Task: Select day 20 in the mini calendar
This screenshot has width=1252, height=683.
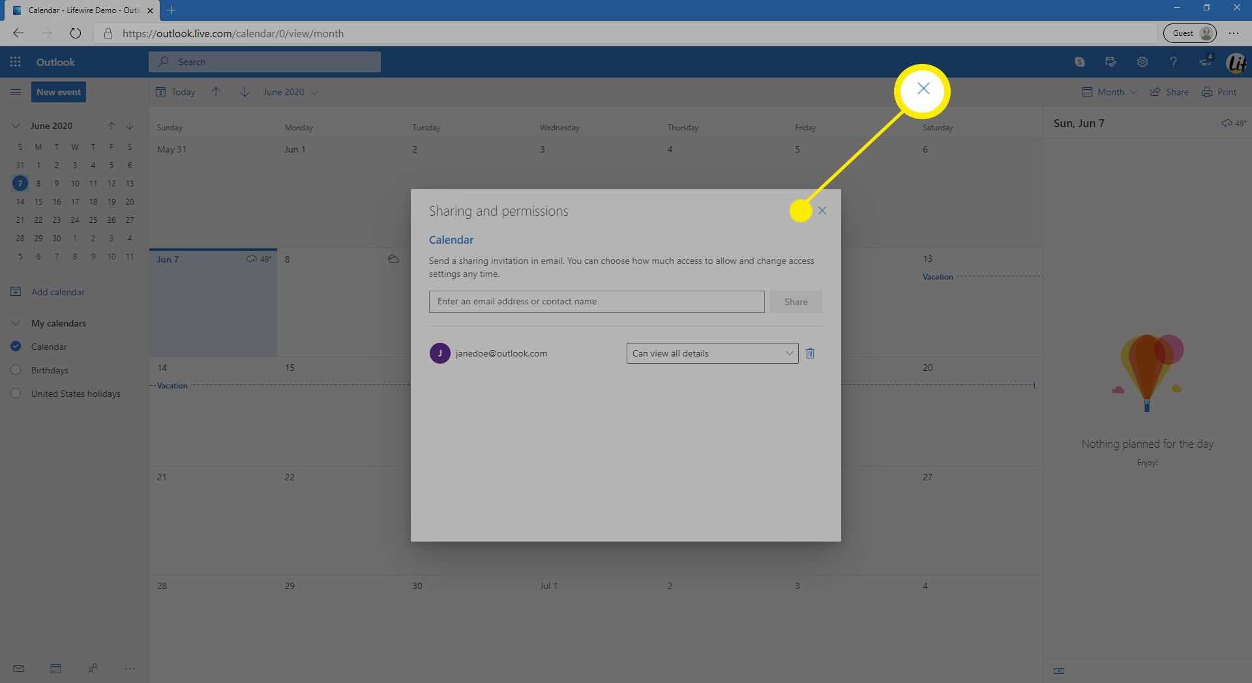Action: [130, 201]
